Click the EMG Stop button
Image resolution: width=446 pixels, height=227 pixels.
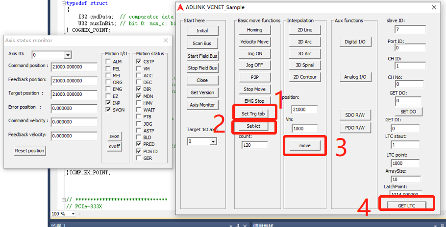point(254,101)
